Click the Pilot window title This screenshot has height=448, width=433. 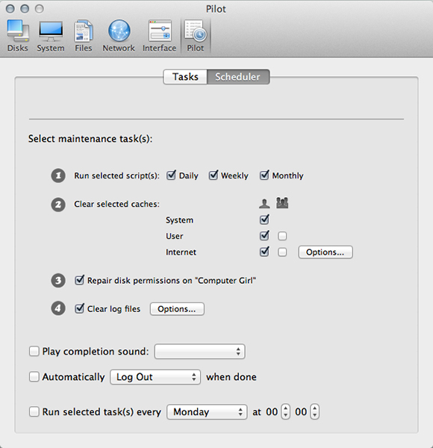pos(216,9)
